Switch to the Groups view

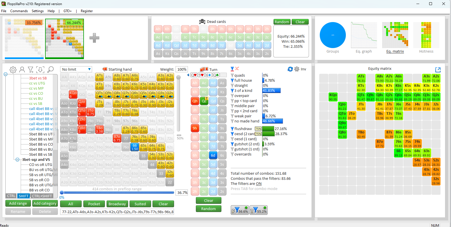(x=333, y=37)
